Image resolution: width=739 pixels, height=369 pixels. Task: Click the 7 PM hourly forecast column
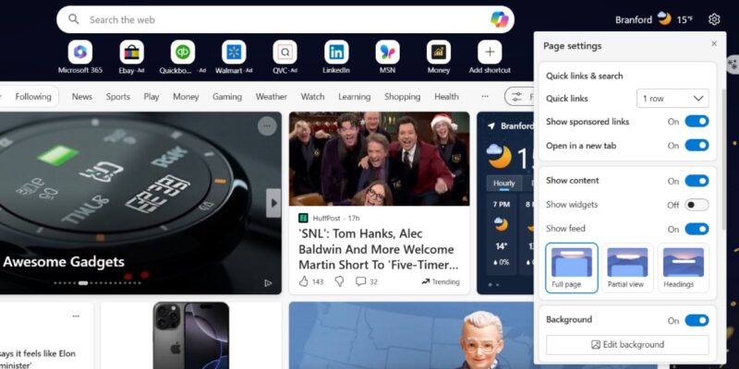pos(501,234)
